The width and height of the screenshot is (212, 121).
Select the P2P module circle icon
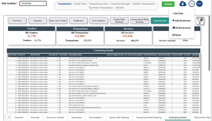point(199,4)
